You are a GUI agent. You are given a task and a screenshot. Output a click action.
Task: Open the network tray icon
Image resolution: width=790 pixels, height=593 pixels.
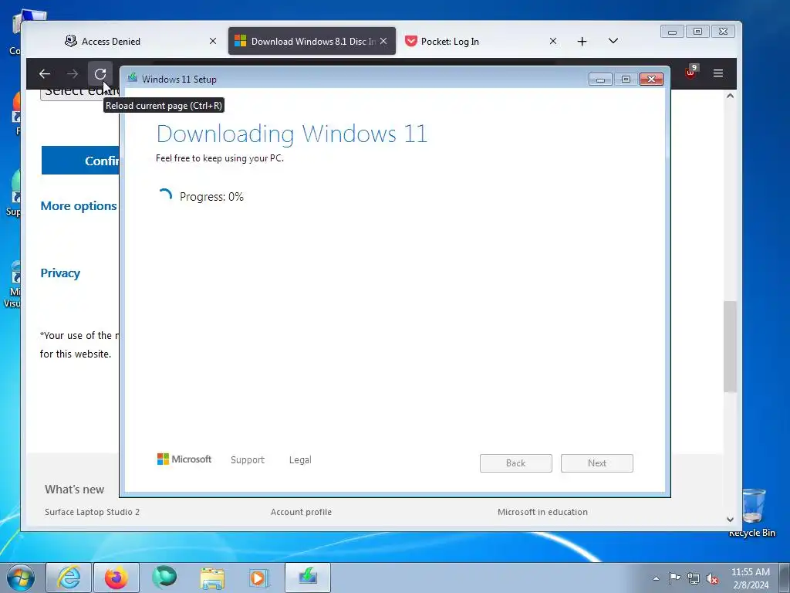coord(694,578)
